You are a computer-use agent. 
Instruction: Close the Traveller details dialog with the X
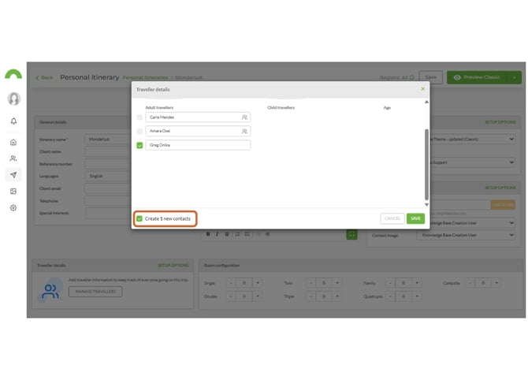pos(422,89)
